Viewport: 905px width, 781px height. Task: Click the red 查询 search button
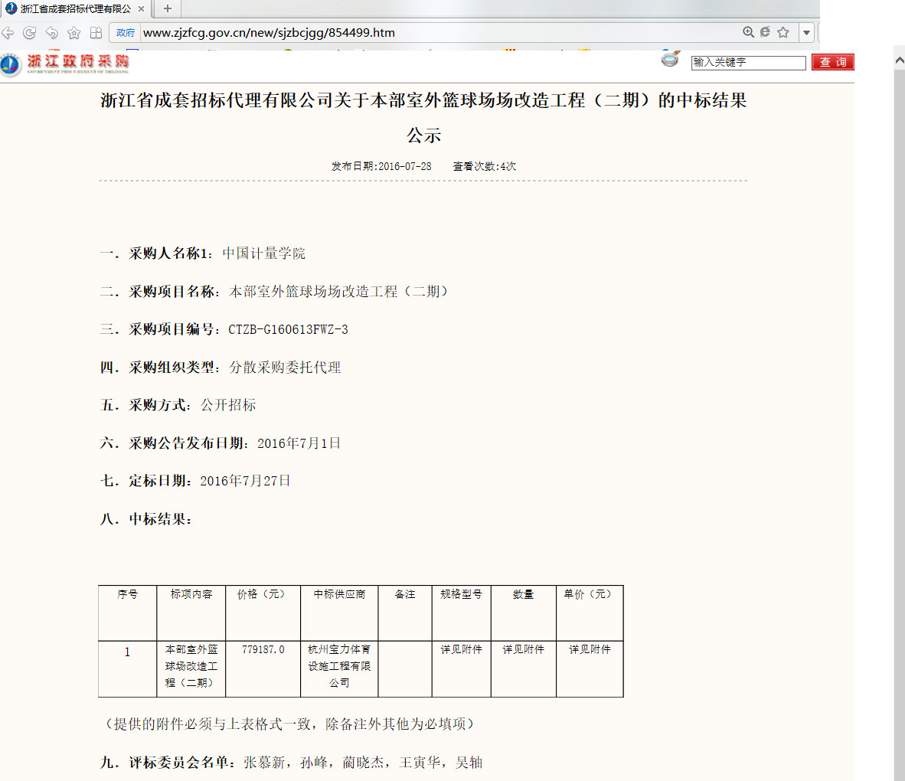pyautogui.click(x=832, y=62)
